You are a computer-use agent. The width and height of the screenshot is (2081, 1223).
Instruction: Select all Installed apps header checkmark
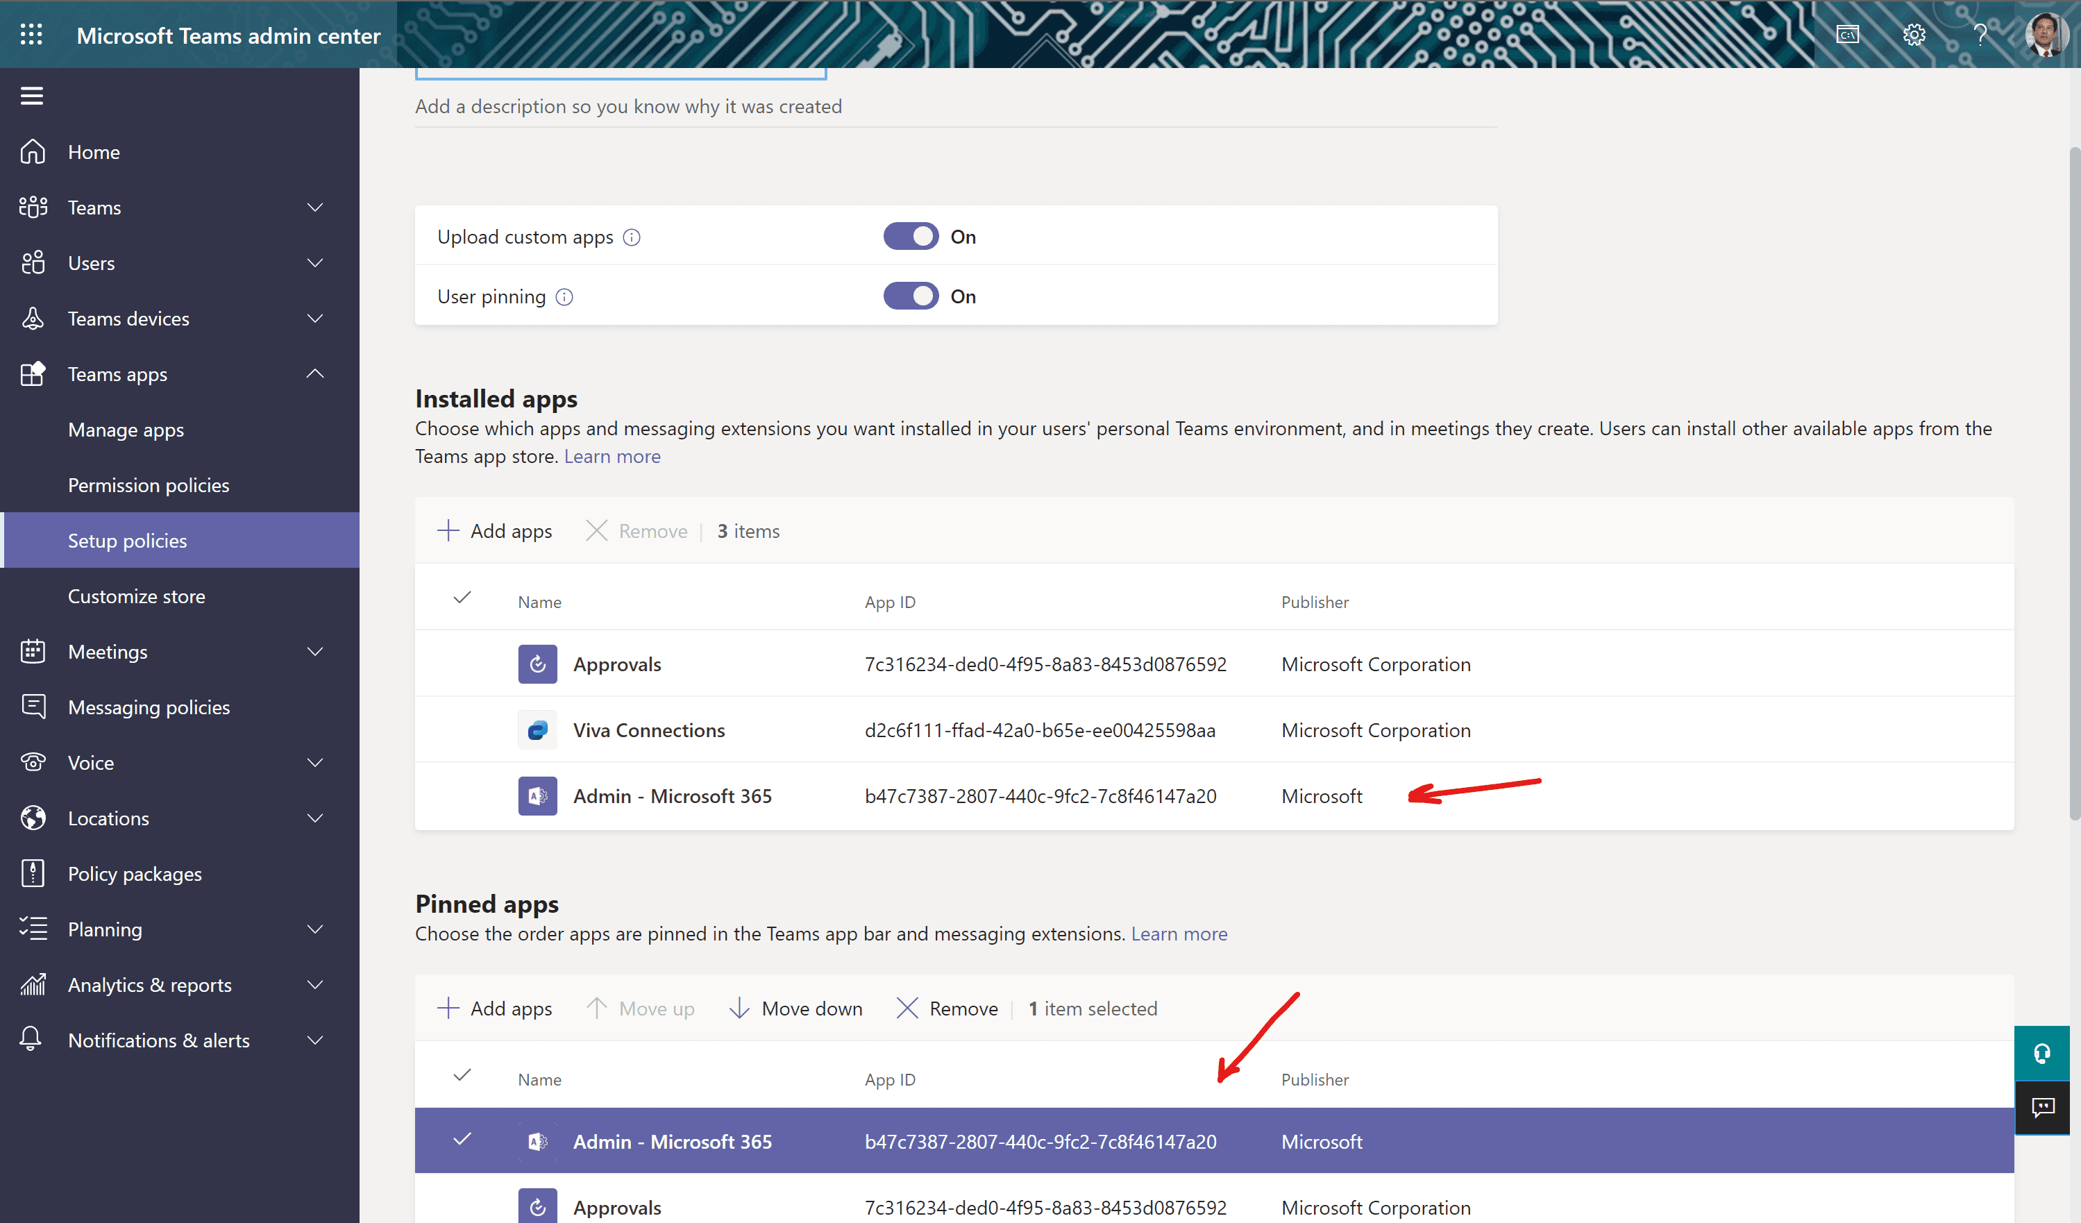[462, 597]
